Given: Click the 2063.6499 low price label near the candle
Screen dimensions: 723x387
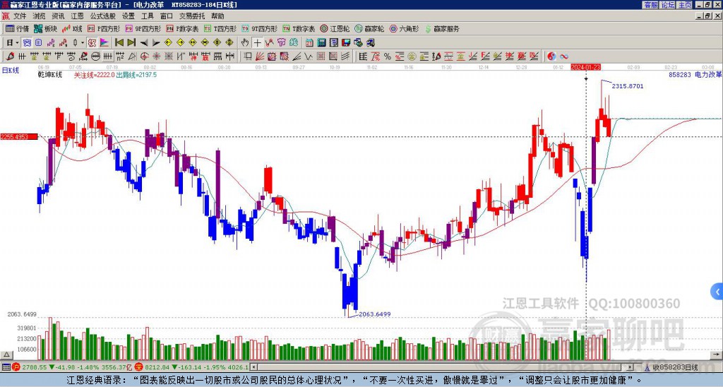Looking at the screenshot, I should [x=375, y=314].
